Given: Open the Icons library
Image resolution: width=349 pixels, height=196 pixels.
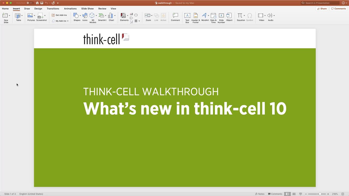Looking at the screenshot, I should tap(85, 17).
